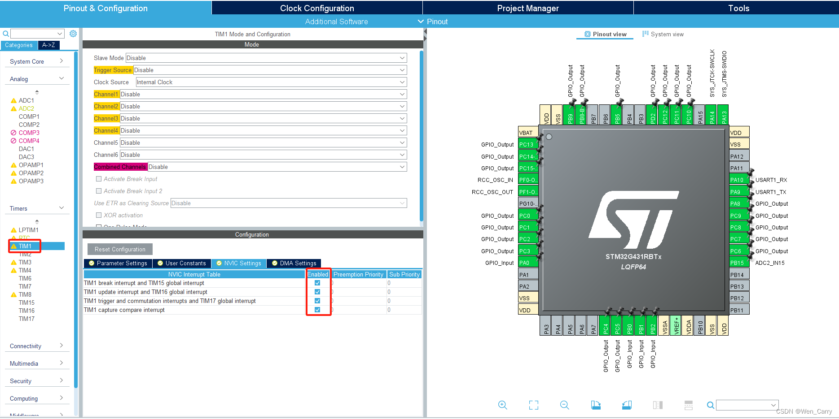This screenshot has height=419, width=839.
Task: Click the horizontal split view icon
Action: pos(689,405)
